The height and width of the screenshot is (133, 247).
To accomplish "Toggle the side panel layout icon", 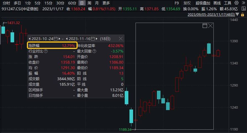I will [x=243, y=9].
